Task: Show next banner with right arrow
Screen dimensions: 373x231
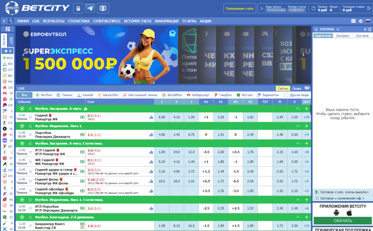Action: tap(303, 55)
